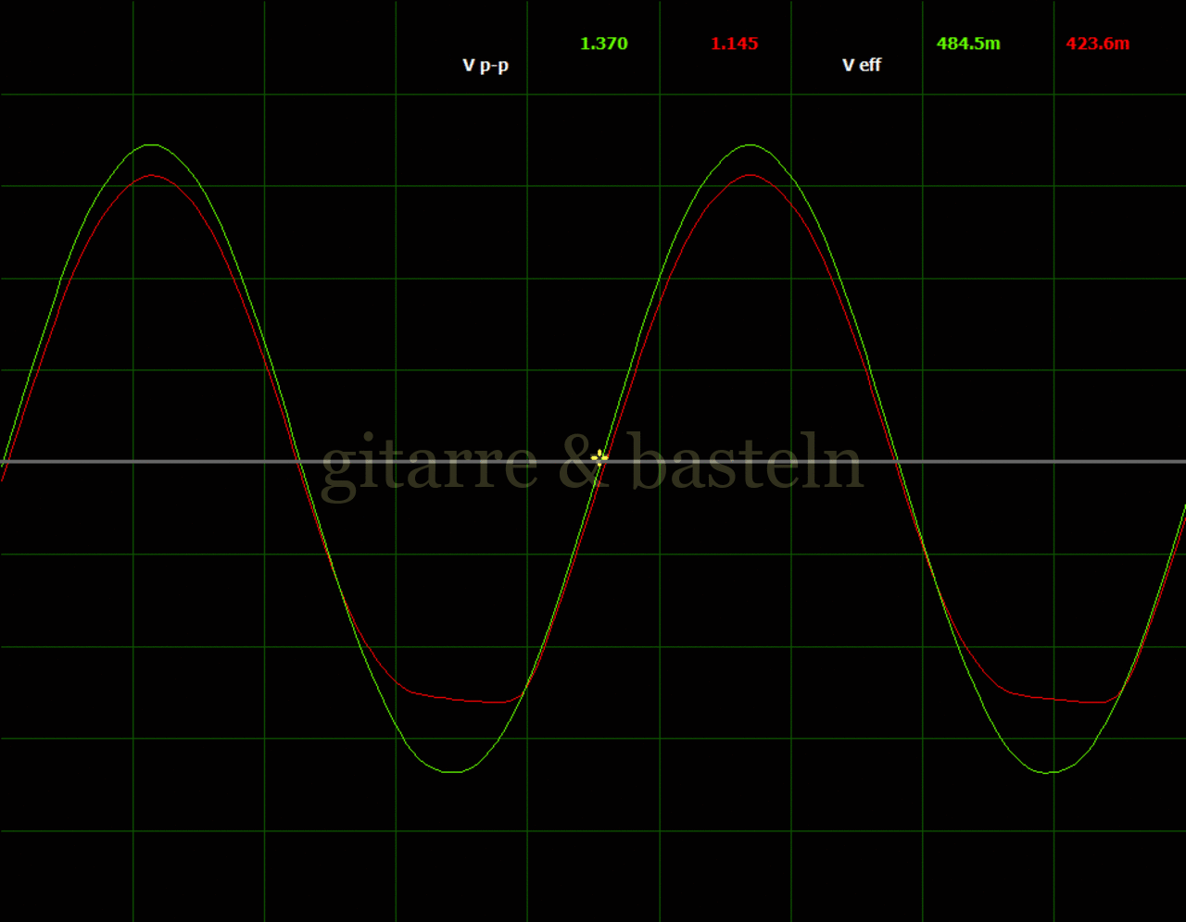The image size is (1186, 922).
Task: Click the first green waveform trough
Action: pyautogui.click(x=452, y=771)
